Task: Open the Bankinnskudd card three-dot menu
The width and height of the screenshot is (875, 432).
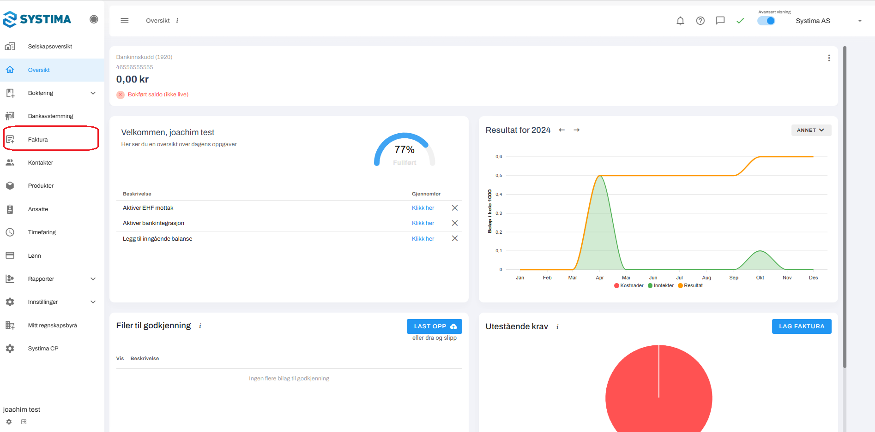Action: point(829,58)
